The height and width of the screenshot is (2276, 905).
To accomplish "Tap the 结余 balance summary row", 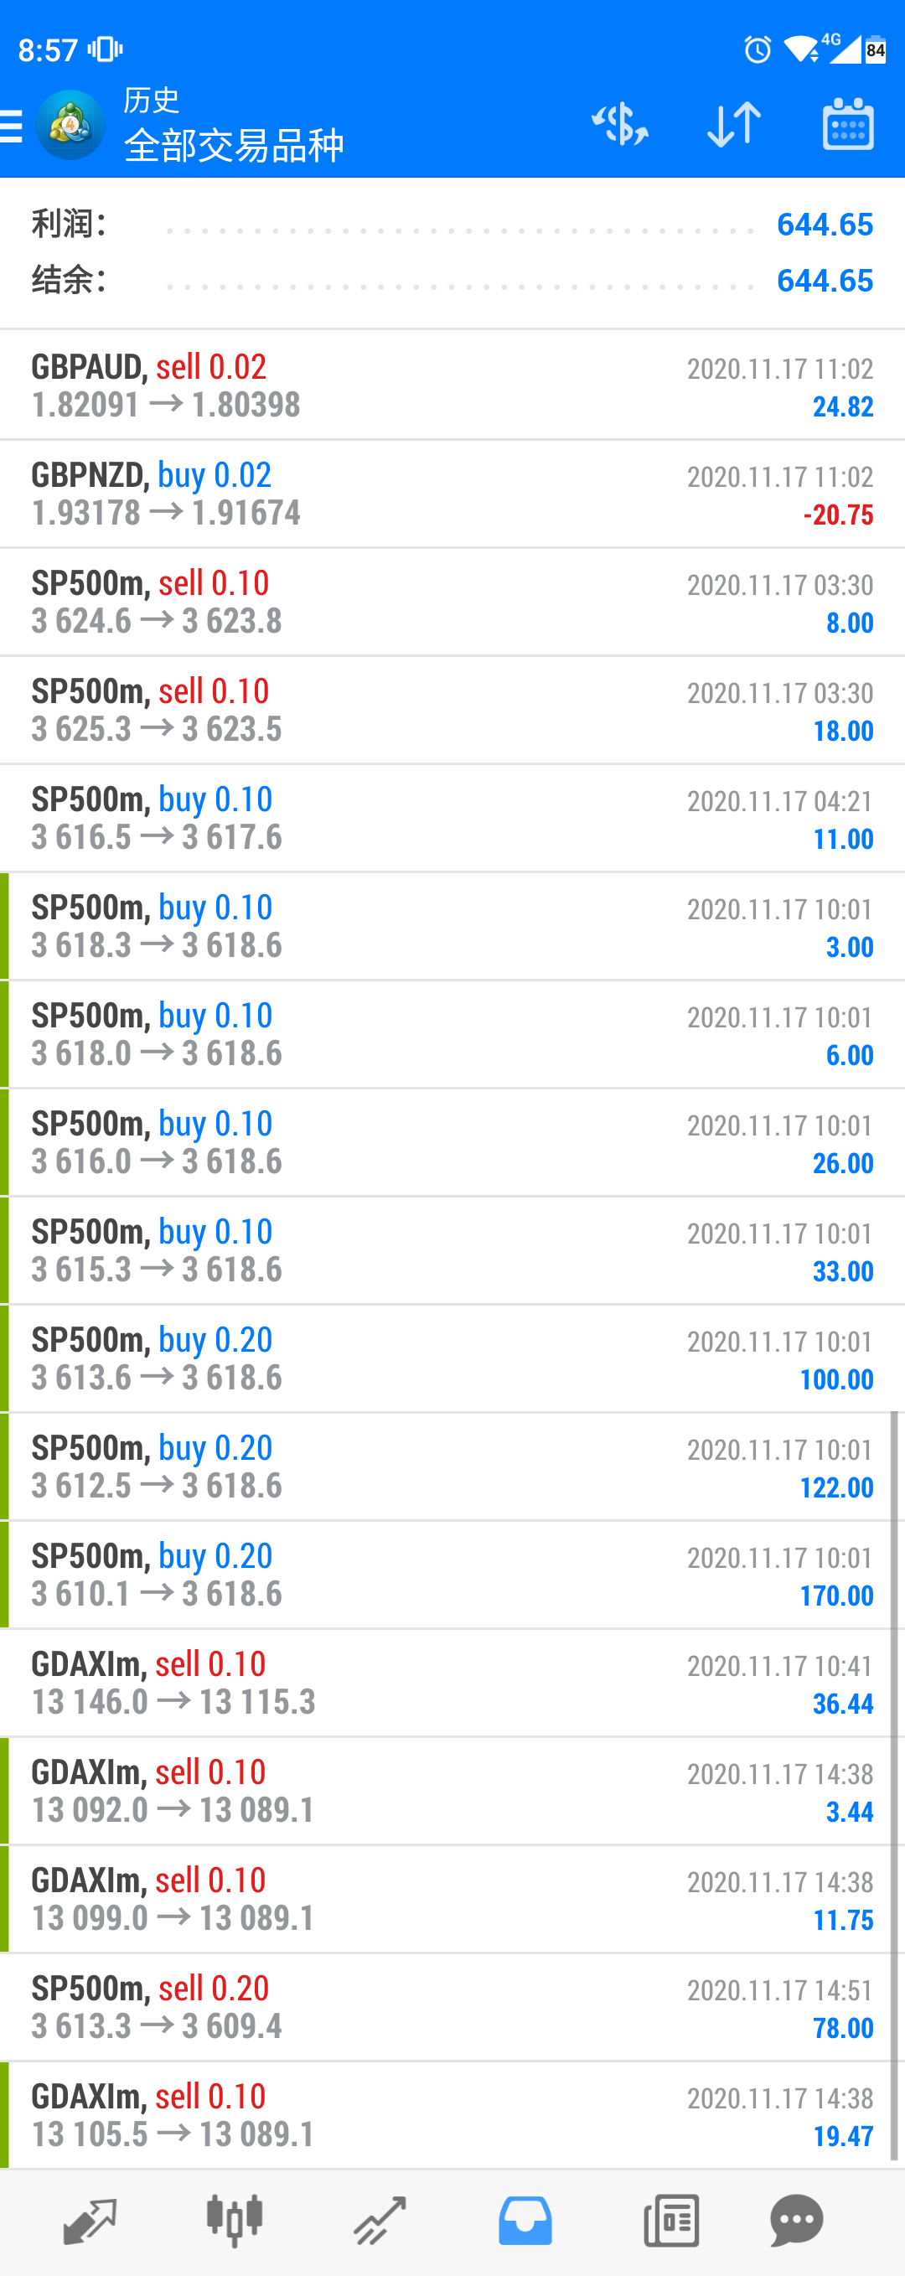I will [452, 280].
